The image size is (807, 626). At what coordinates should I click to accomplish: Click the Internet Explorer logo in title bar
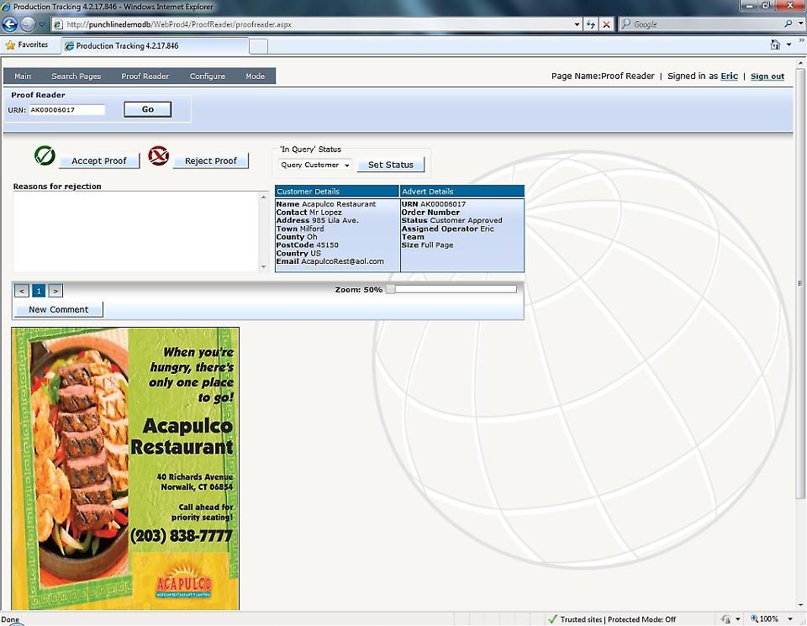coord(6,7)
